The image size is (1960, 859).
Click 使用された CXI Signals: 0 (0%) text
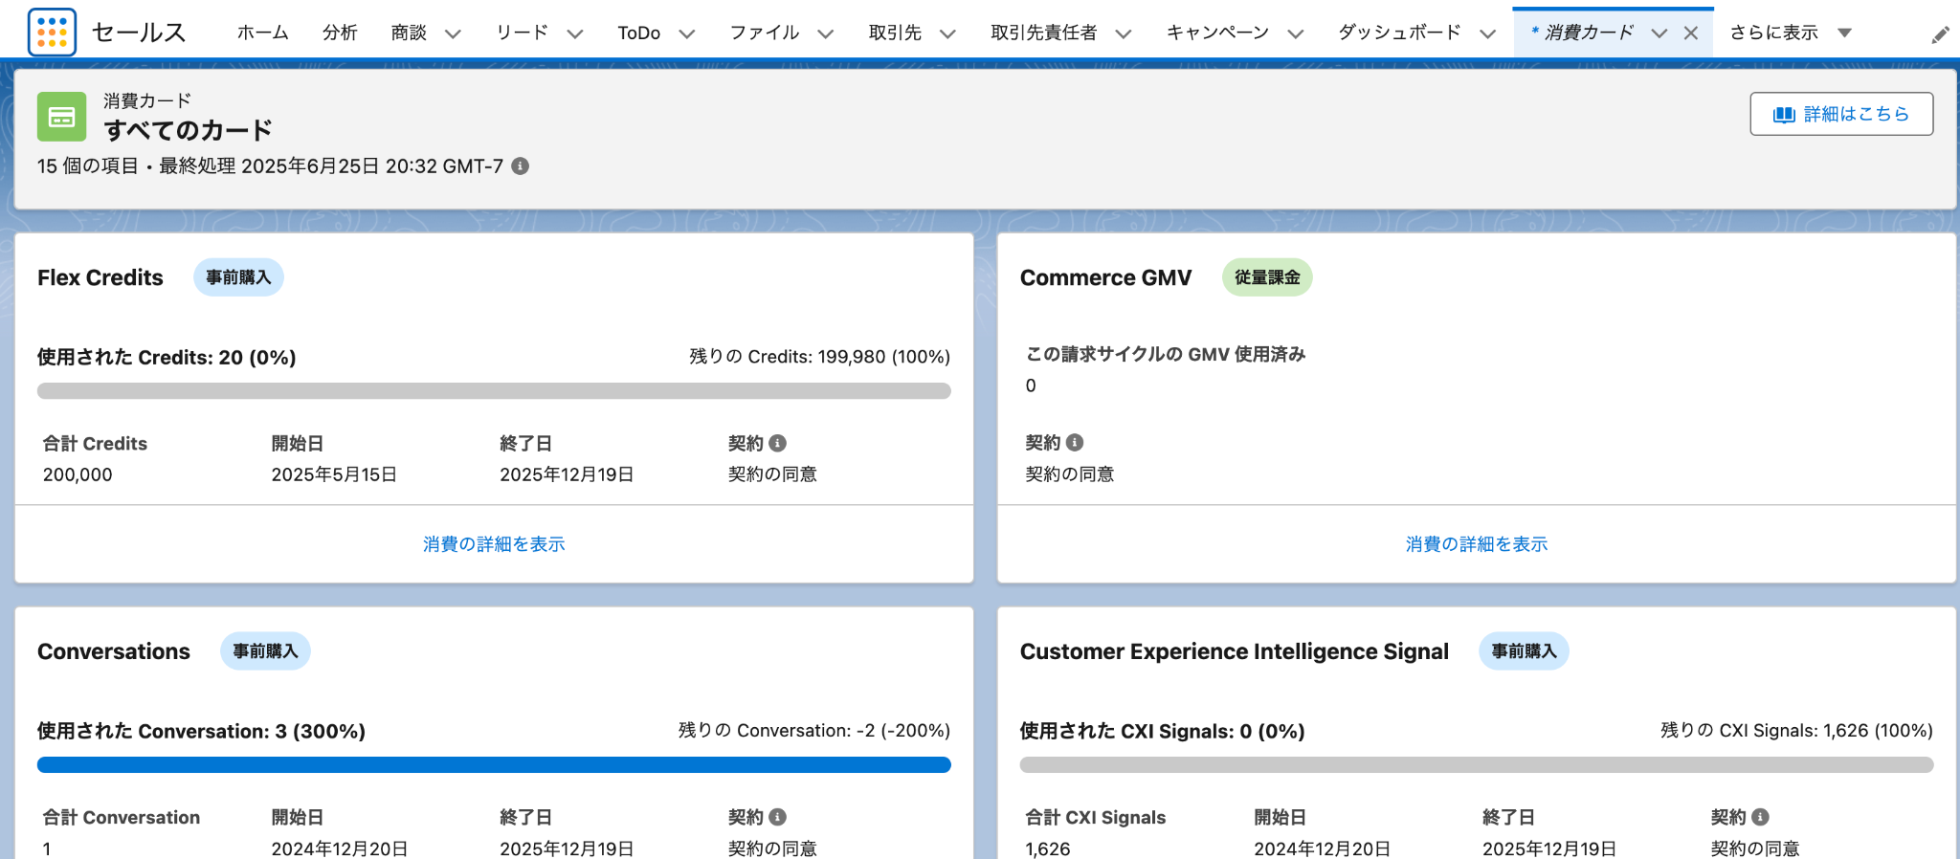pyautogui.click(x=1163, y=731)
